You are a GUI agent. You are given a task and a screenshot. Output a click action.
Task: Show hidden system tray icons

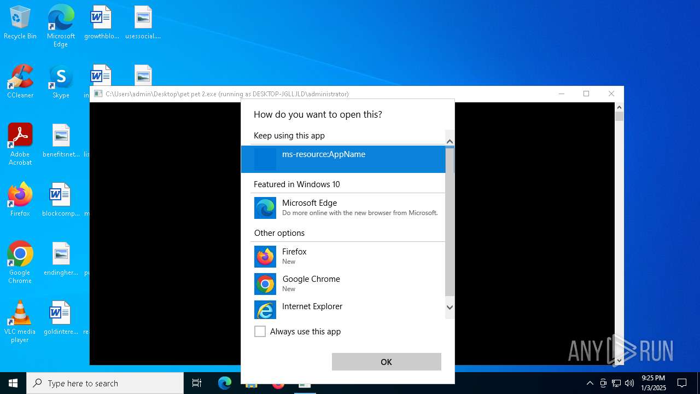pyautogui.click(x=590, y=383)
